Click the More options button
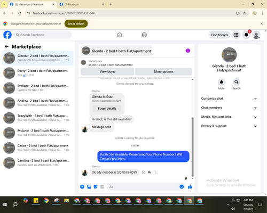Screen dimensions: 267x213 pos(163,71)
